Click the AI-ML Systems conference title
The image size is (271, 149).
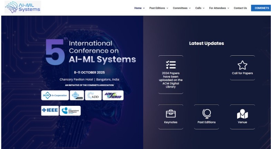(102, 59)
